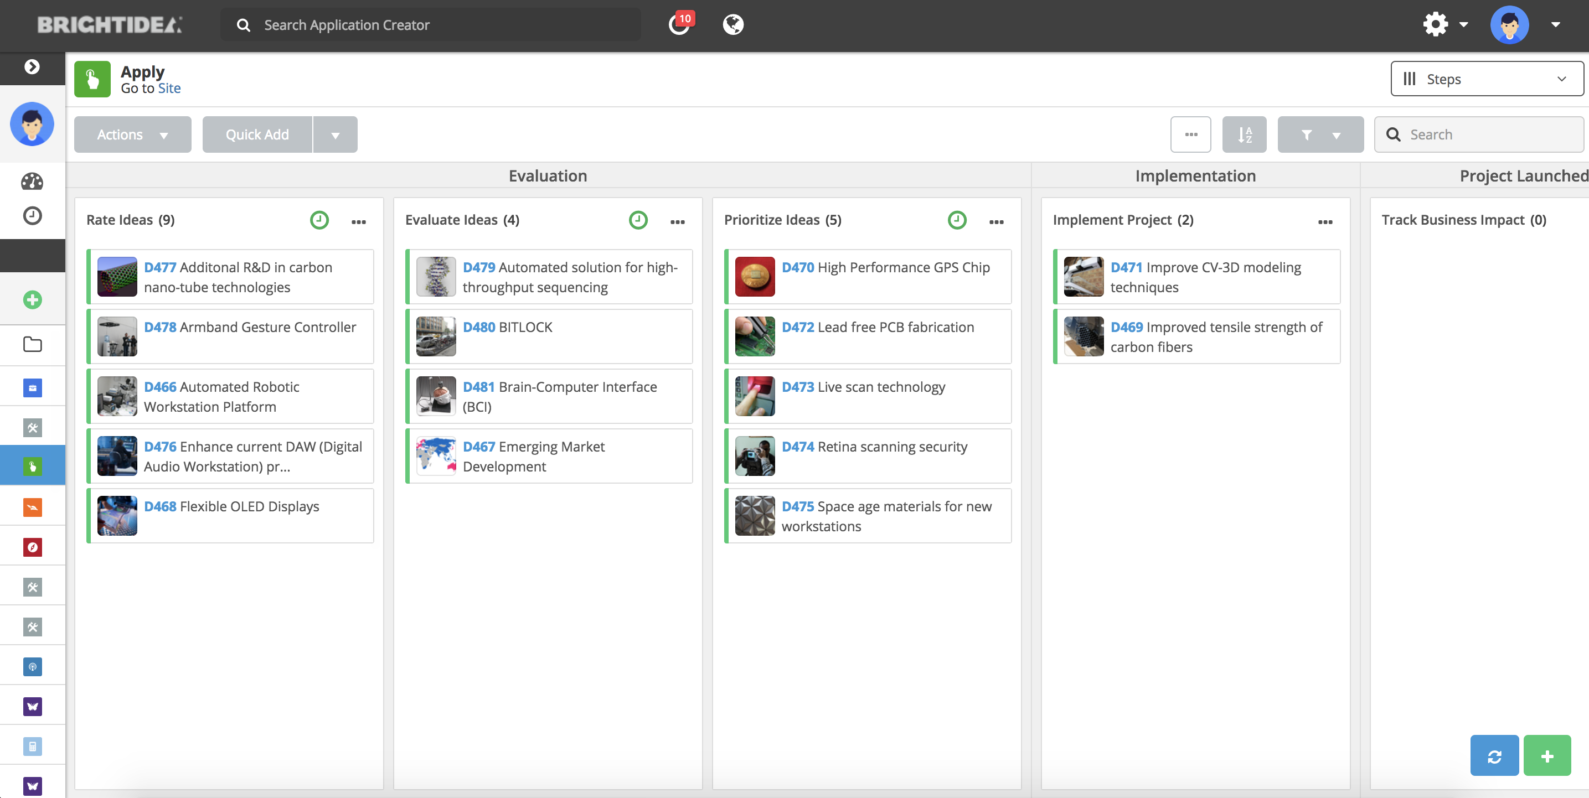The height and width of the screenshot is (798, 1589).
Task: Click the Search Application Creator field
Action: click(431, 25)
